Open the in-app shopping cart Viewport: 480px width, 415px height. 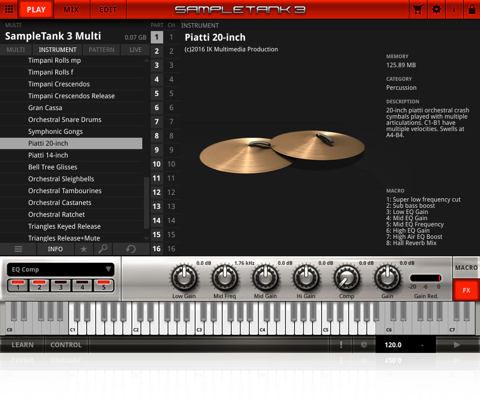coord(418,9)
